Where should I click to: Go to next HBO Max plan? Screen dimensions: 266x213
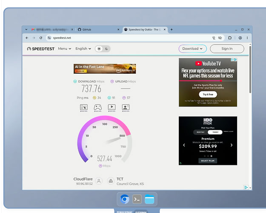pos(232,145)
